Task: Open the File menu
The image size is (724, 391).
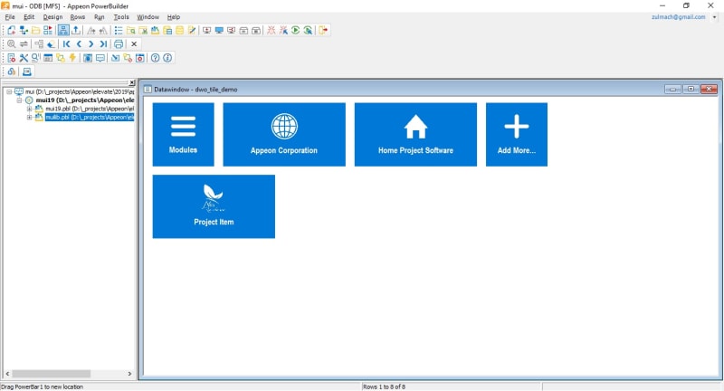Action: [10, 17]
